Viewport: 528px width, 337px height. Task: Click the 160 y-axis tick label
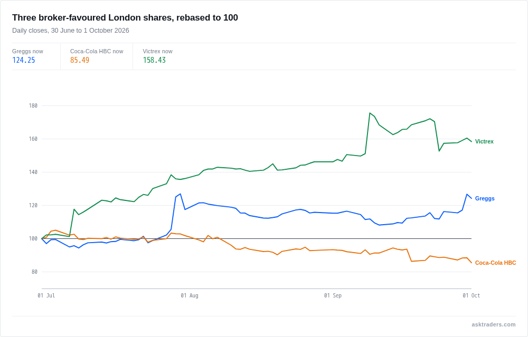(33, 139)
